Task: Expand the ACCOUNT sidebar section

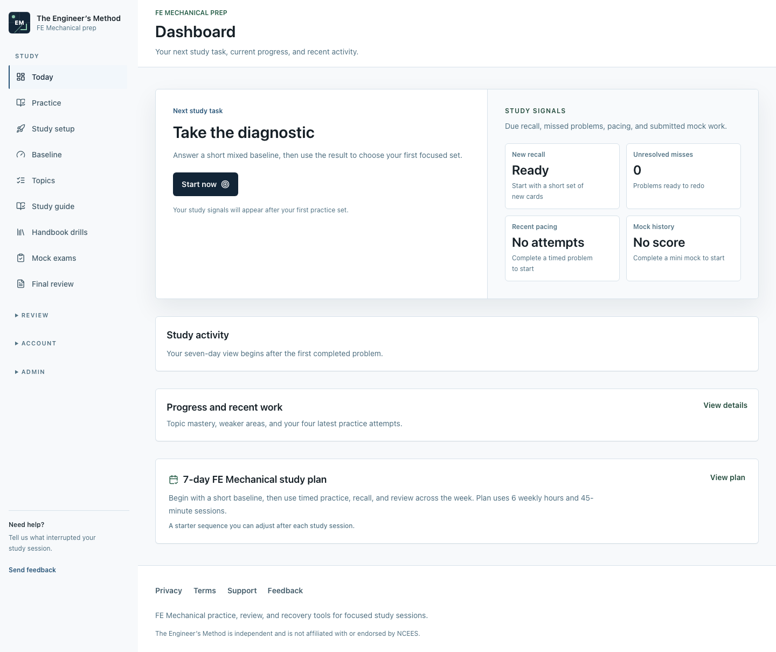Action: tap(36, 343)
